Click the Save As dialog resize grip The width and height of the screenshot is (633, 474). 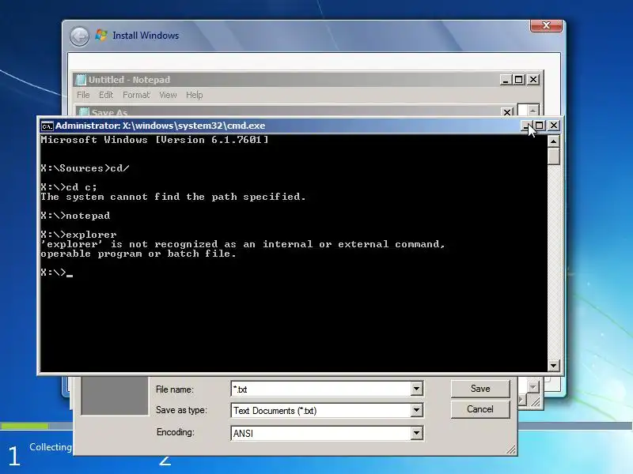pyautogui.click(x=511, y=450)
